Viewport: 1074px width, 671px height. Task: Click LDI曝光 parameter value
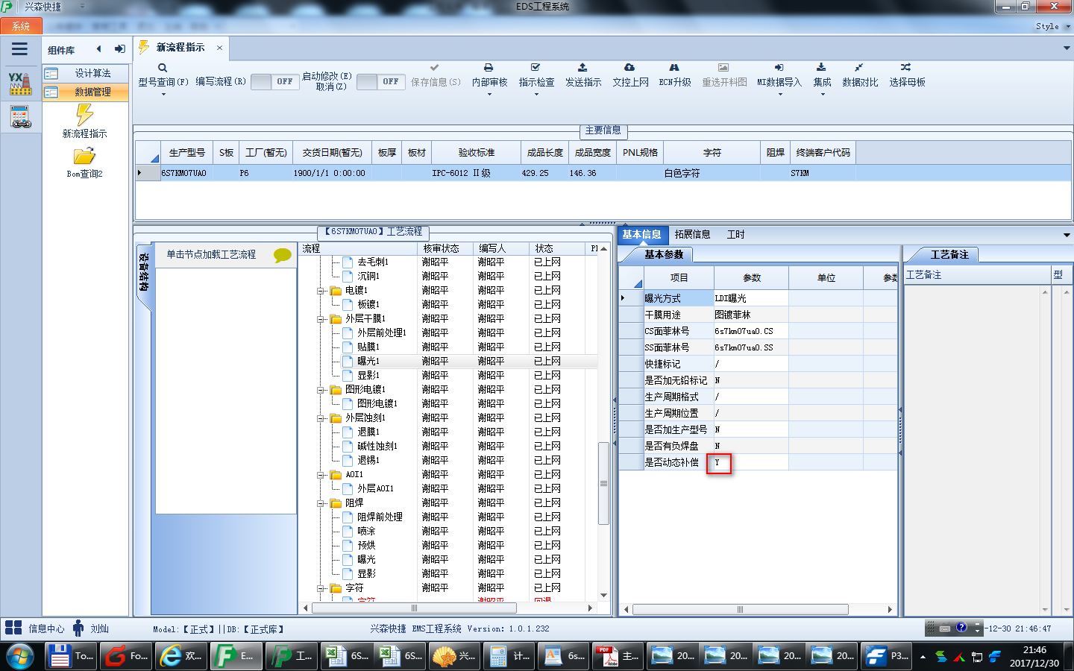pyautogui.click(x=751, y=298)
